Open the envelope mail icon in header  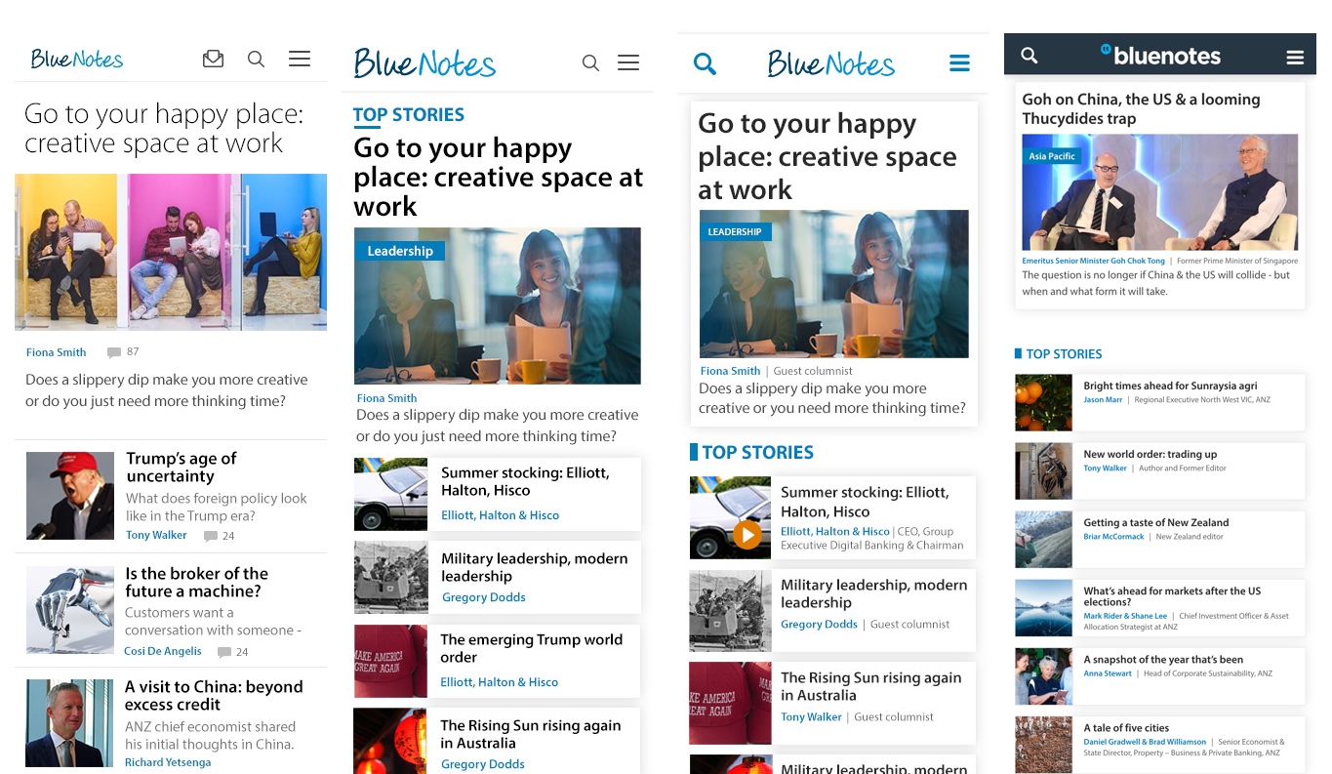pyautogui.click(x=213, y=60)
